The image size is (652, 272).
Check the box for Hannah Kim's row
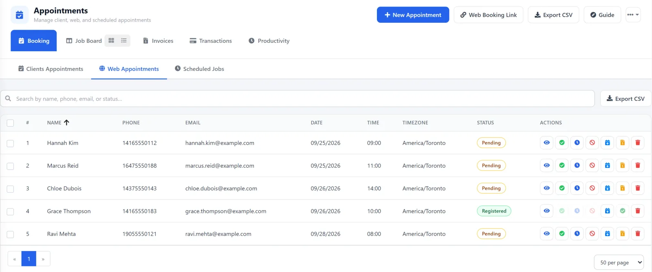click(x=11, y=144)
